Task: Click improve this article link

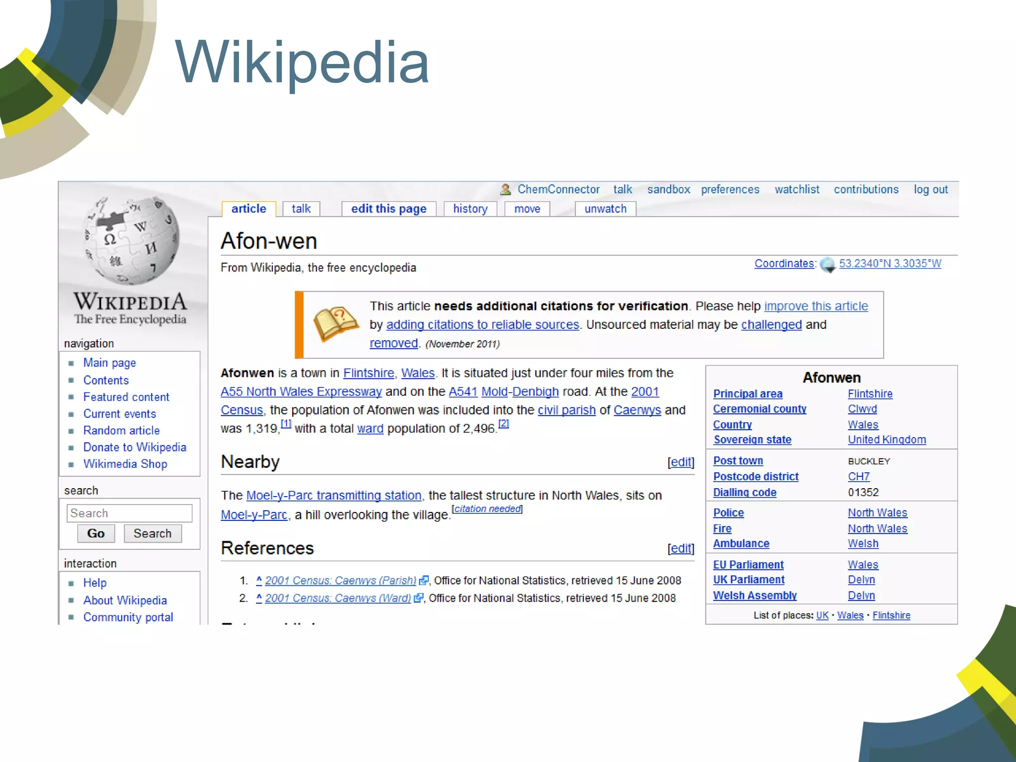Action: click(x=816, y=306)
